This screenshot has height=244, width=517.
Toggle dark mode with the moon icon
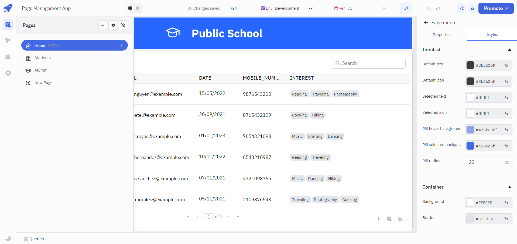pos(8,238)
